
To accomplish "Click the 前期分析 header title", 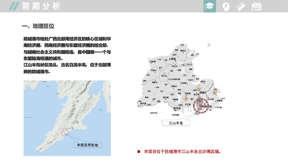I will click(41, 6).
